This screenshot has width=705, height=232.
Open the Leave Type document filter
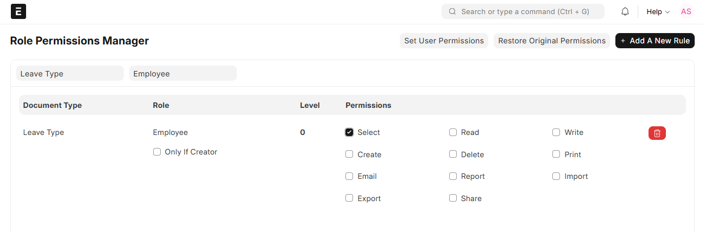pos(70,74)
